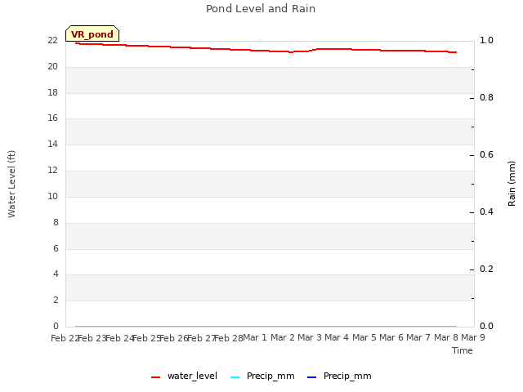The width and height of the screenshot is (523, 392).
Task: Click the 1.0 tick on rain axis
Action: tap(486, 40)
